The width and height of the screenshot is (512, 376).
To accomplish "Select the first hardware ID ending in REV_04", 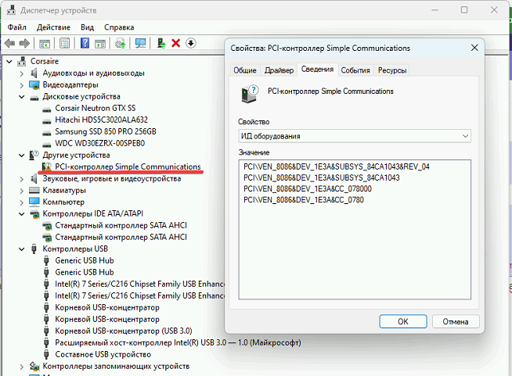I will 336,167.
